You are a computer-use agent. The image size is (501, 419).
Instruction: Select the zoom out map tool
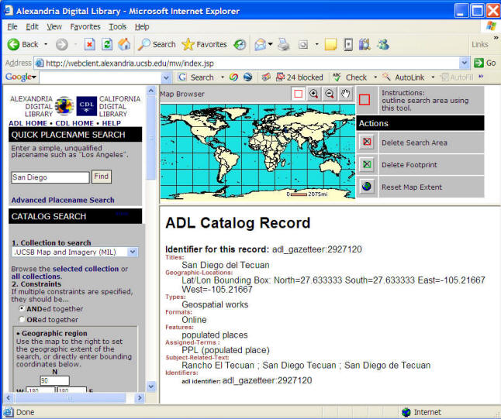330,94
